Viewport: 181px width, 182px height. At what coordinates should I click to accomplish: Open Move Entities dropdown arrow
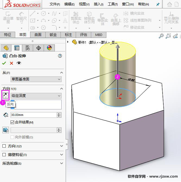tap(160, 27)
